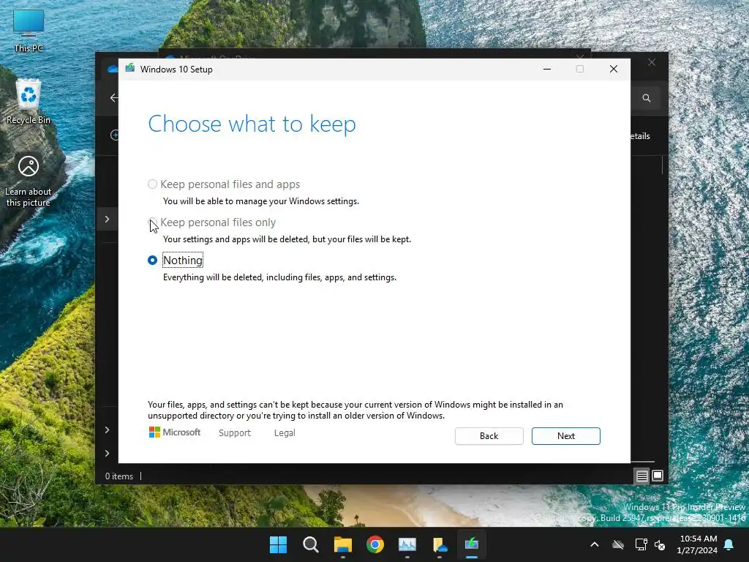This screenshot has width=749, height=562.
Task: Click the New plus icon in File Explorer
Action: [115, 135]
